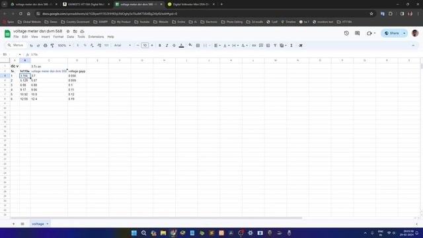Image resolution: width=423 pixels, height=238 pixels.
Task: Click the font size input field
Action: coord(145,46)
